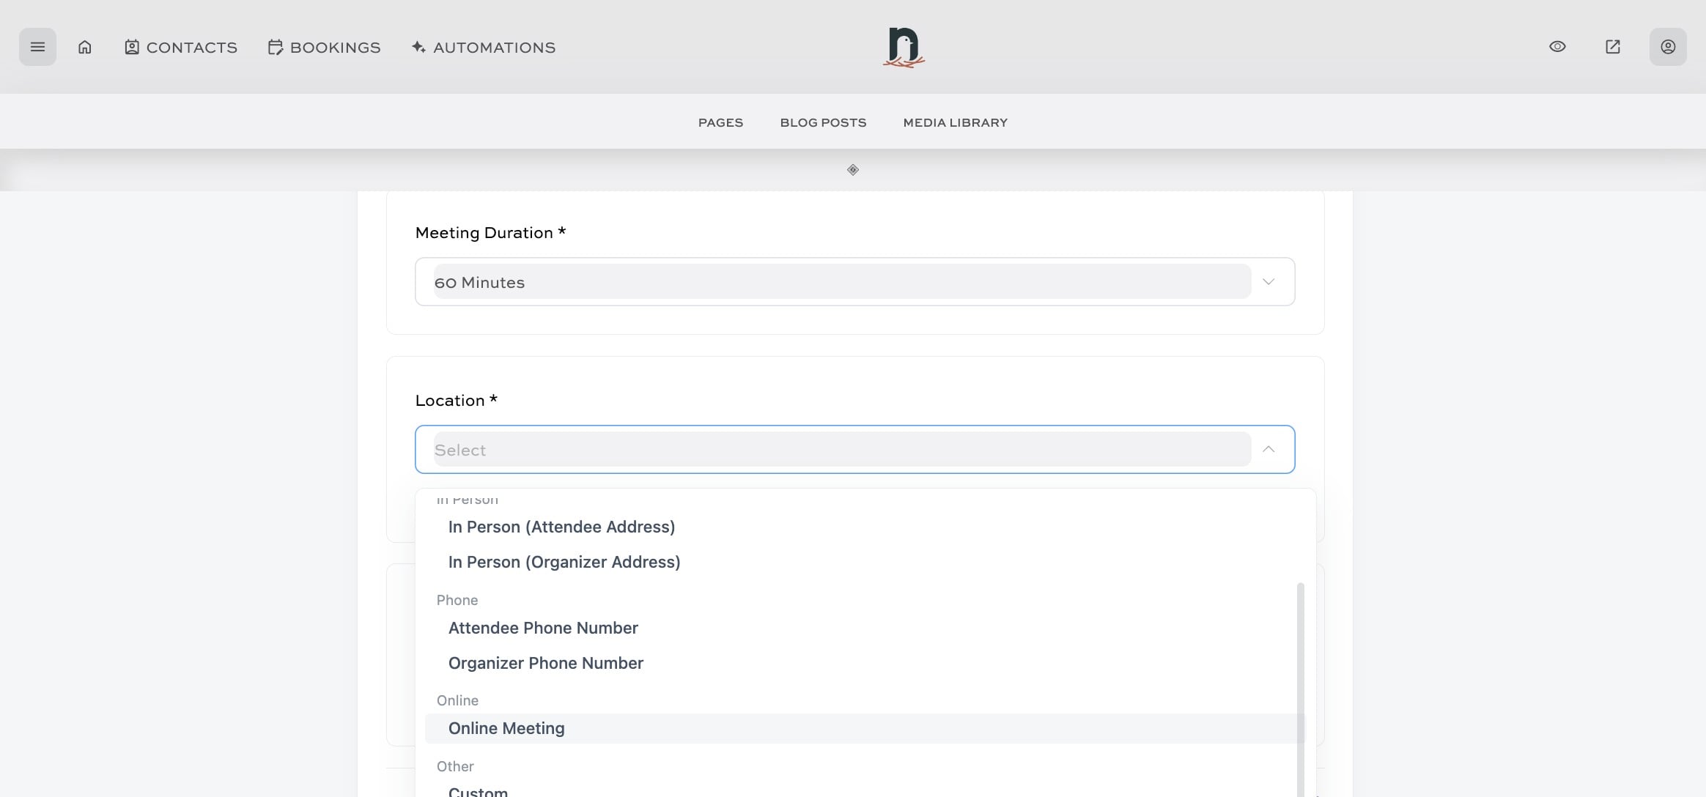Switch to the Pages tab
1706x797 pixels.
point(720,123)
